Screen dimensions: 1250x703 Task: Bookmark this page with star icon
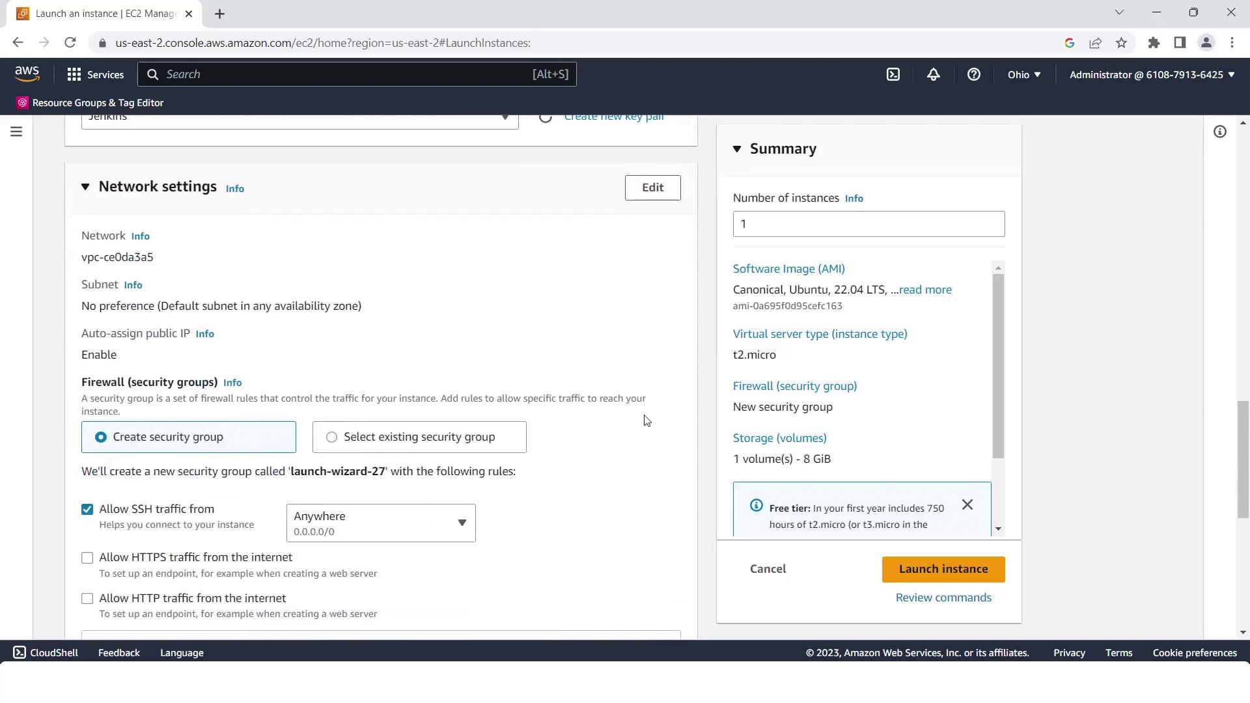pyautogui.click(x=1121, y=43)
